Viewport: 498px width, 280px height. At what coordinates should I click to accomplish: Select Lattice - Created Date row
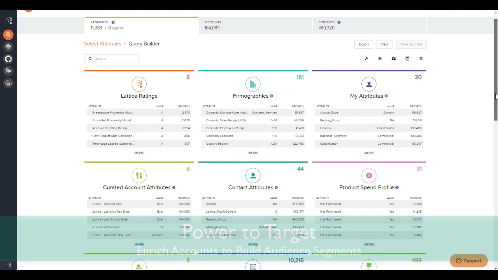pos(139,204)
